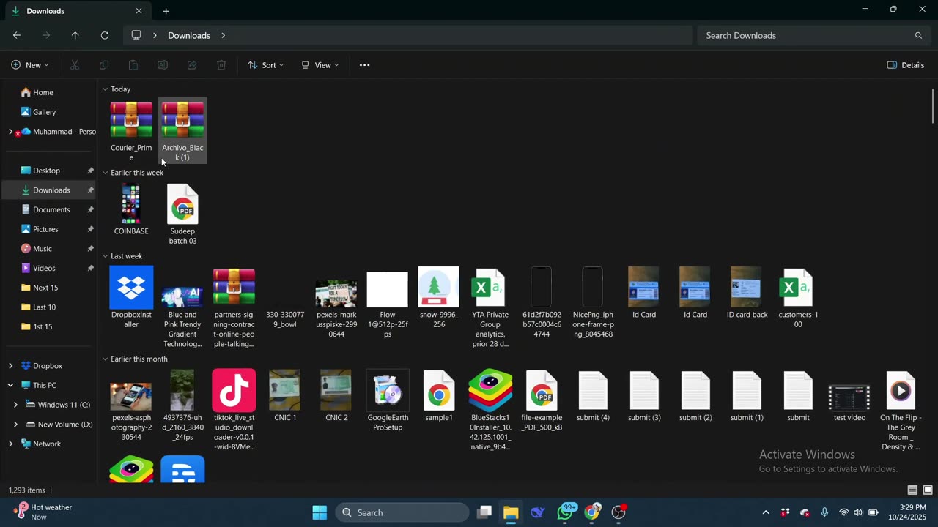Click the Downloads breadcrumb in address bar

point(189,35)
